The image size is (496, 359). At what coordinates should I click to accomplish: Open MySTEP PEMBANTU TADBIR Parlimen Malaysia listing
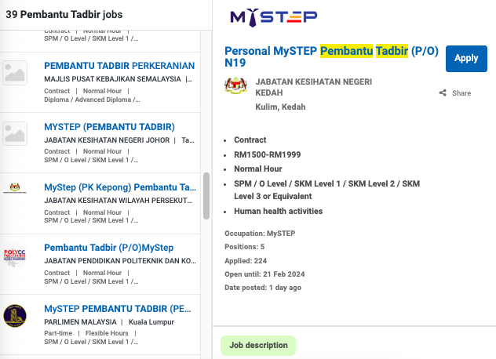pyautogui.click(x=118, y=308)
